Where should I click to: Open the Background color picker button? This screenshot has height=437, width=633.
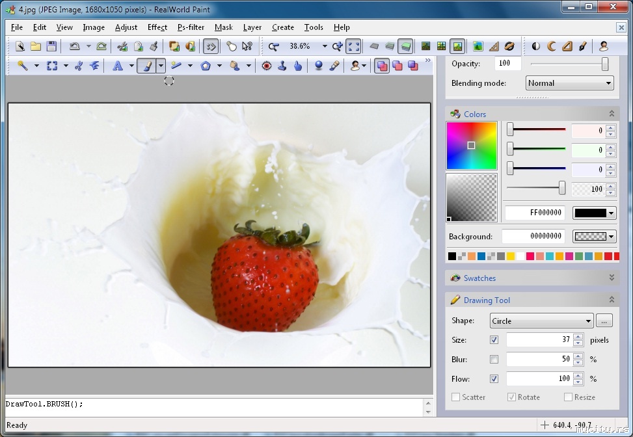click(x=594, y=237)
